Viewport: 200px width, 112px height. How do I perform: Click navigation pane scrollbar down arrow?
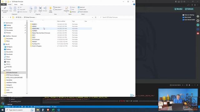coord(27,93)
